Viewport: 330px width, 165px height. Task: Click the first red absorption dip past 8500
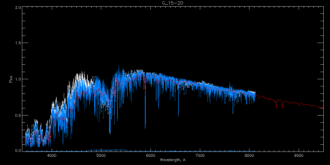pos(277,107)
